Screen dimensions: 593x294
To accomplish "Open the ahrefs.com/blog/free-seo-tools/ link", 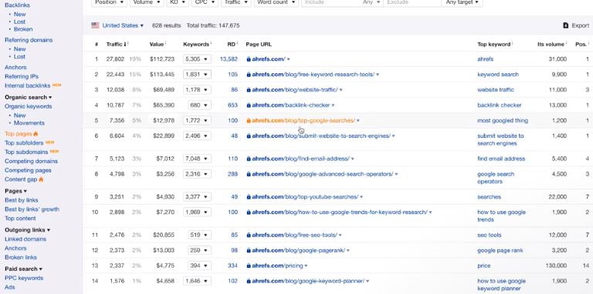I will [x=294, y=236].
